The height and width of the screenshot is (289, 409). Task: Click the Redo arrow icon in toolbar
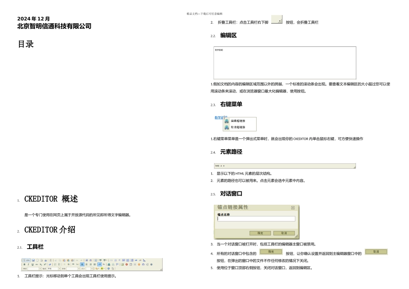point(81,260)
